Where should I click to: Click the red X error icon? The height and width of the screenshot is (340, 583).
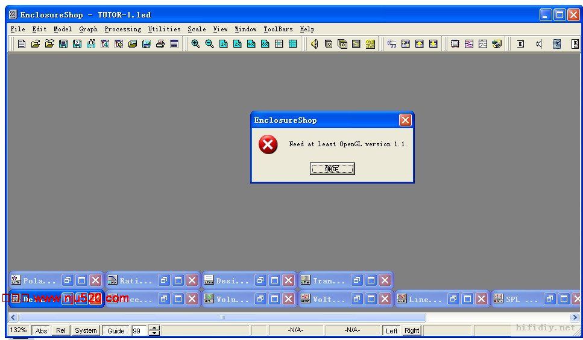pos(268,144)
